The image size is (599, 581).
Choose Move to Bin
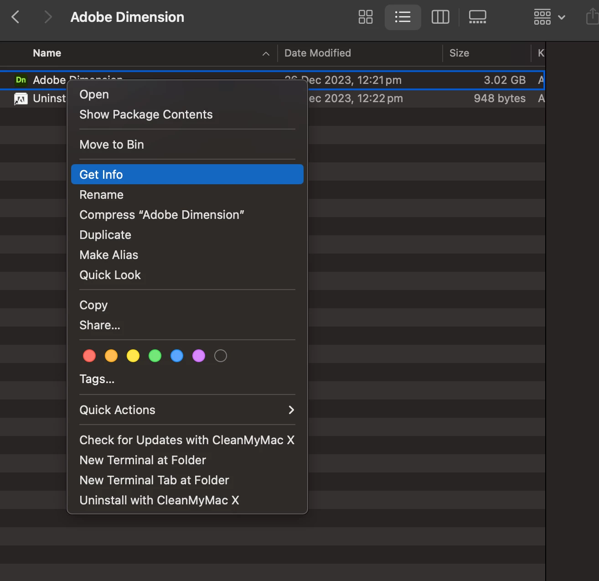187,145
